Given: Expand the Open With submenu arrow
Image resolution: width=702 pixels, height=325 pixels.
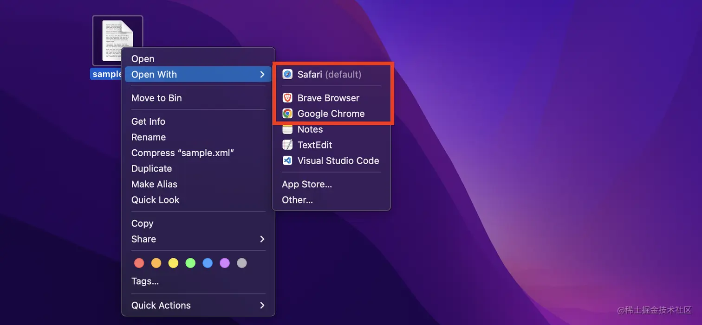Looking at the screenshot, I should coord(262,74).
